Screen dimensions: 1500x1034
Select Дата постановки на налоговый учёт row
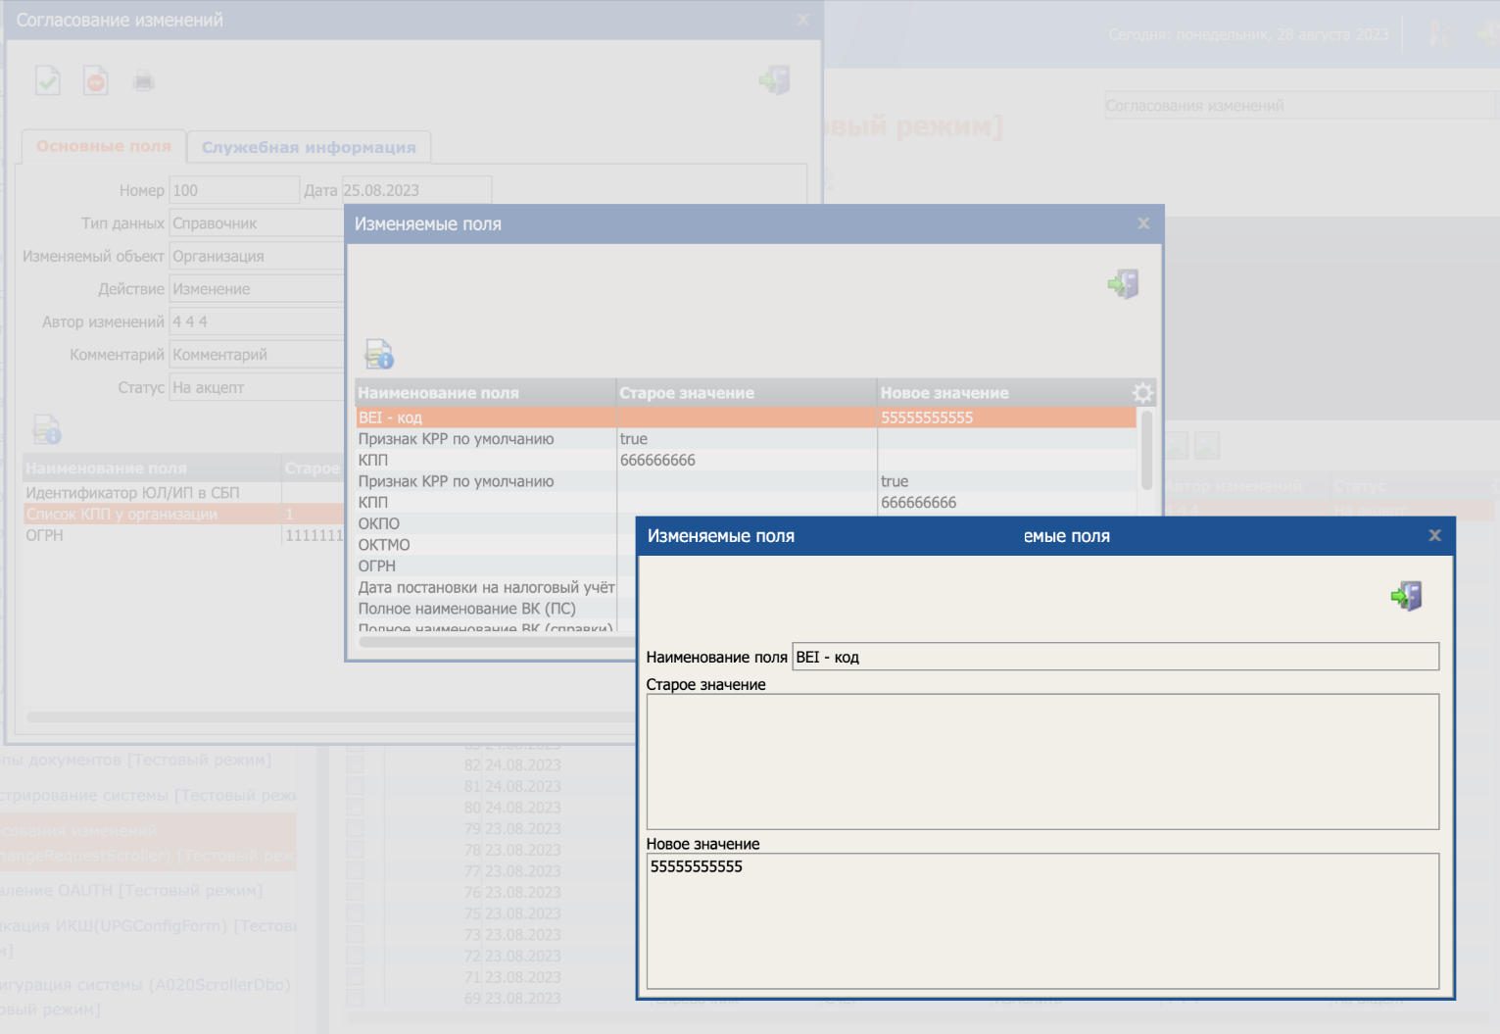[x=486, y=587]
